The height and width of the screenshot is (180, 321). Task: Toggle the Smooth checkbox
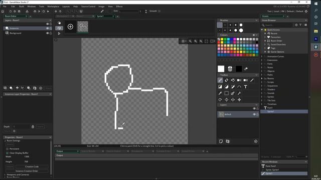(x=159, y=11)
